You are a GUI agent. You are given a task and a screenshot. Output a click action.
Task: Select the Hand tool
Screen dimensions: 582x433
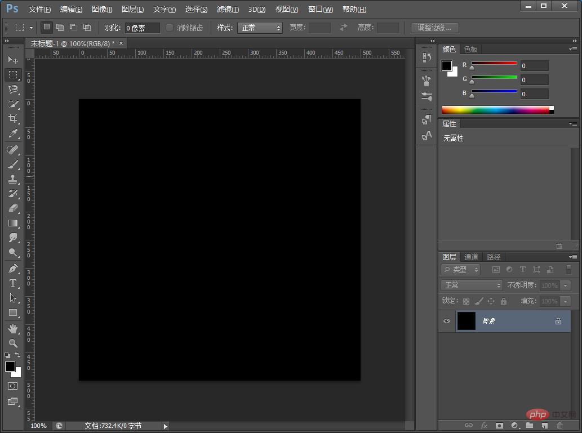point(13,329)
